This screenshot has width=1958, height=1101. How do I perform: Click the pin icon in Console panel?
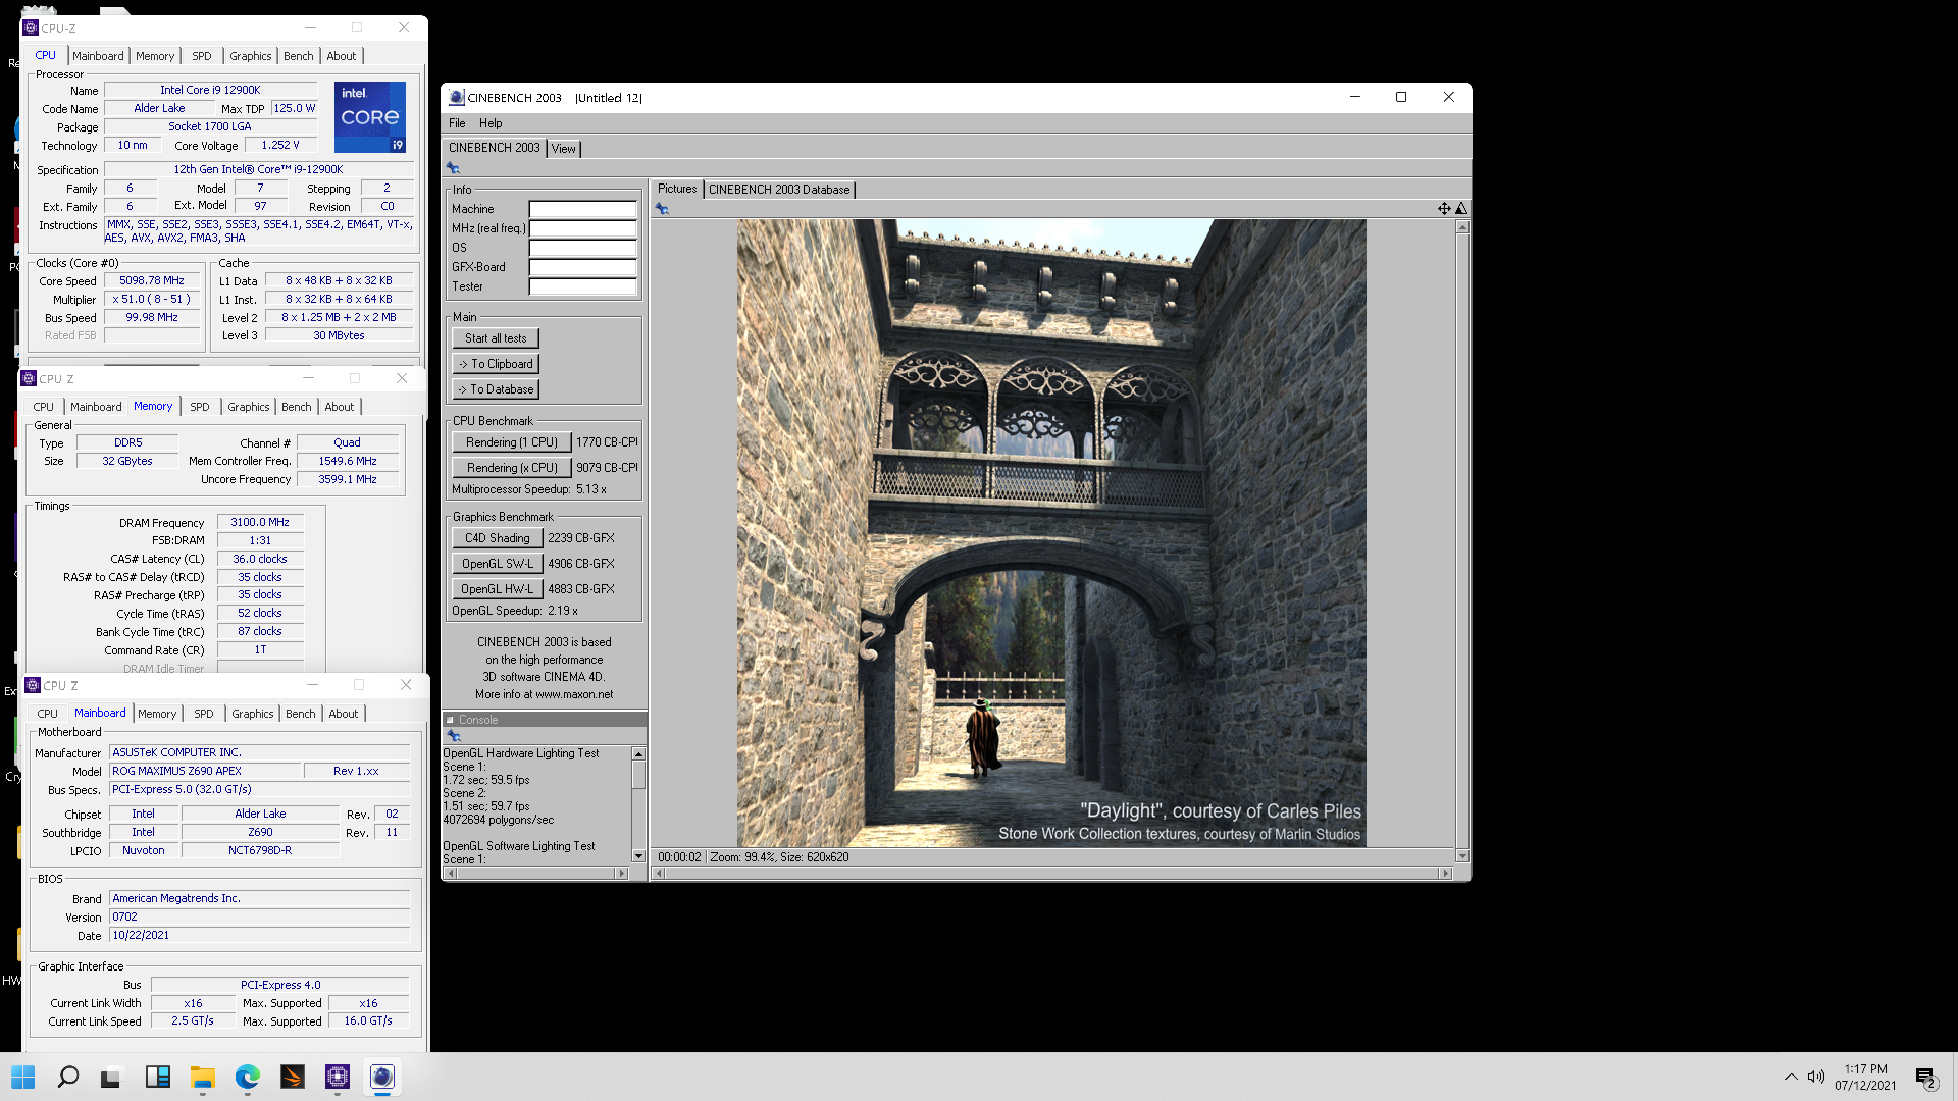[x=454, y=736]
